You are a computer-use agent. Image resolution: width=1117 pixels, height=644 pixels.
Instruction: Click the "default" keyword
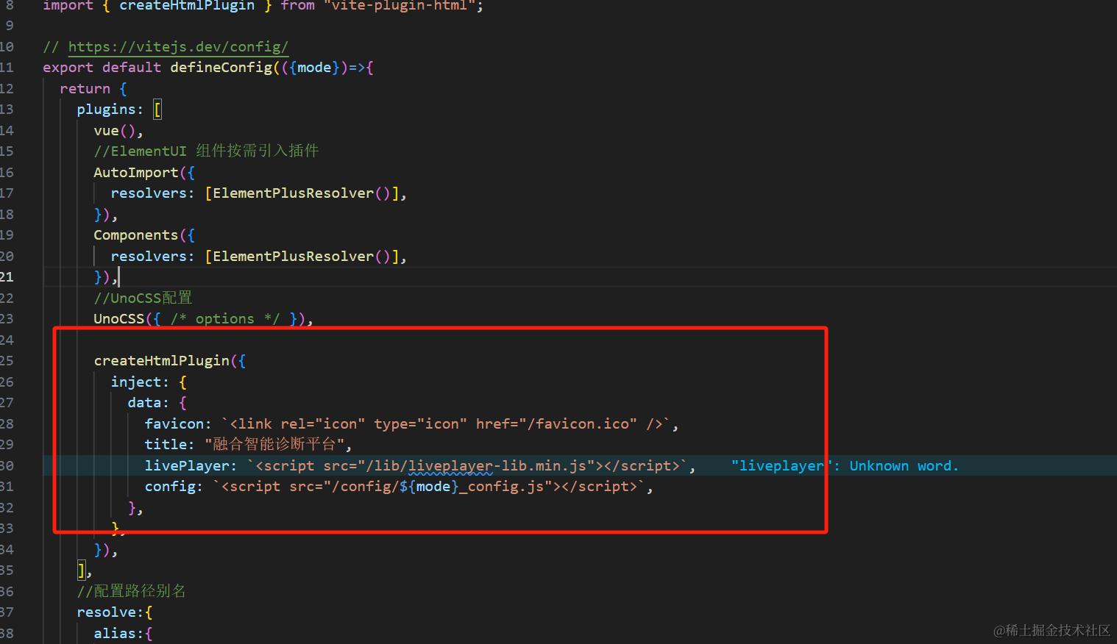pyautogui.click(x=132, y=68)
